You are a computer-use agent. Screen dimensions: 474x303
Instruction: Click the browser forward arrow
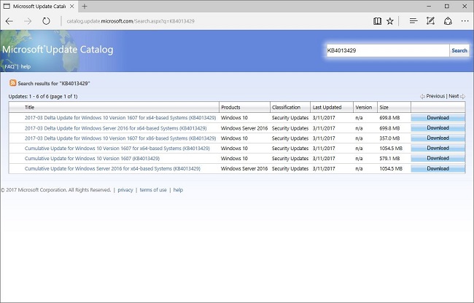(28, 21)
